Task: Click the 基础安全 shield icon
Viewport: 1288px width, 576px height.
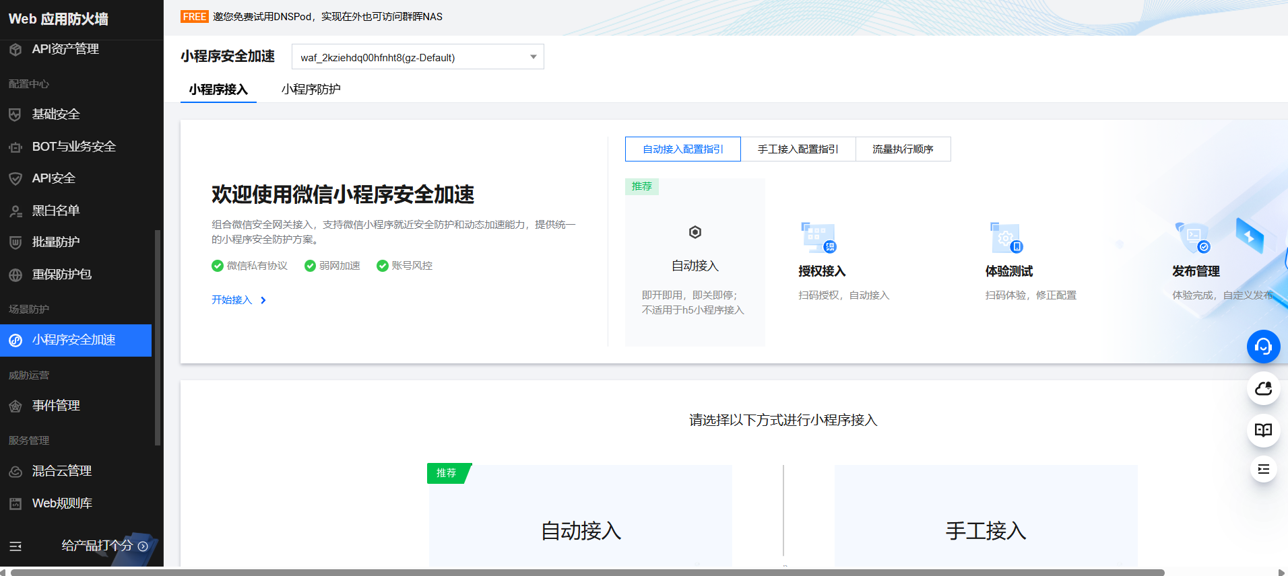Action: (15, 114)
